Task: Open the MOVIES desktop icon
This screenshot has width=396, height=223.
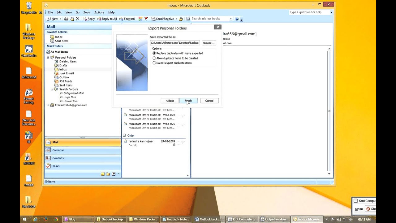Action: (x=29, y=159)
